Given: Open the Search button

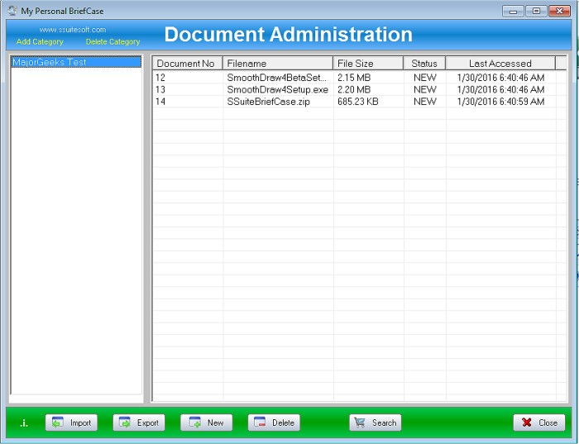Looking at the screenshot, I should (376, 423).
